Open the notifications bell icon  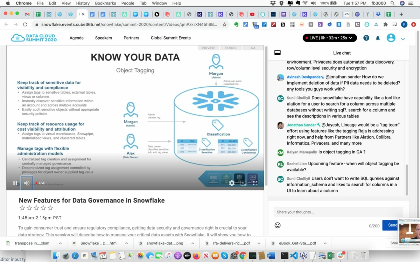tap(378, 38)
